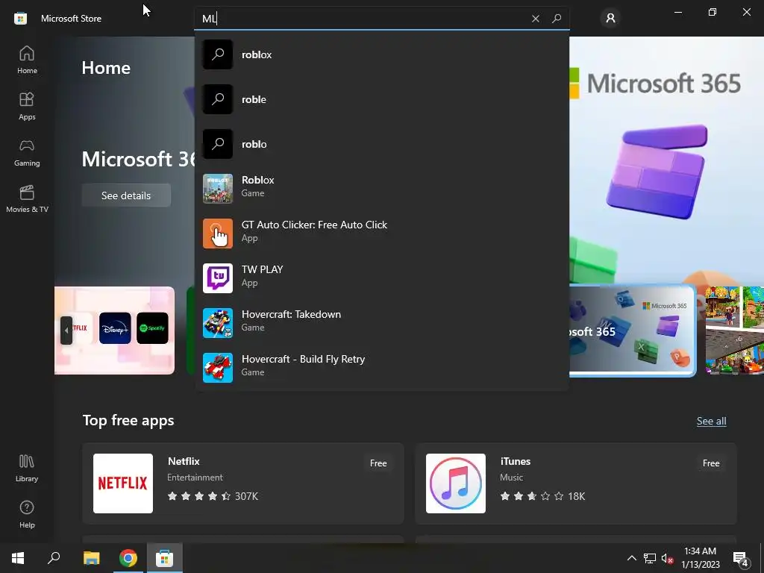Open the Apps section in the sidebar

(x=27, y=106)
